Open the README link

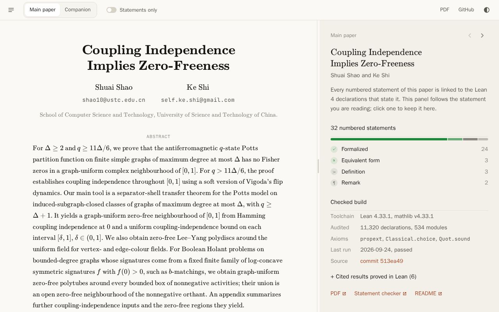point(428,293)
